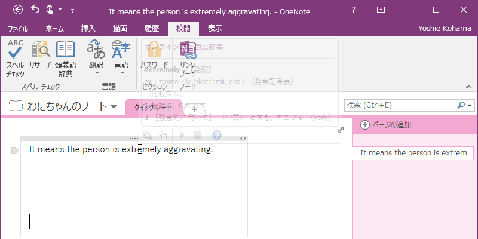Click the mini translator stop button
Image resolution: width=478 pixels, height=239 pixels.
click(197, 135)
